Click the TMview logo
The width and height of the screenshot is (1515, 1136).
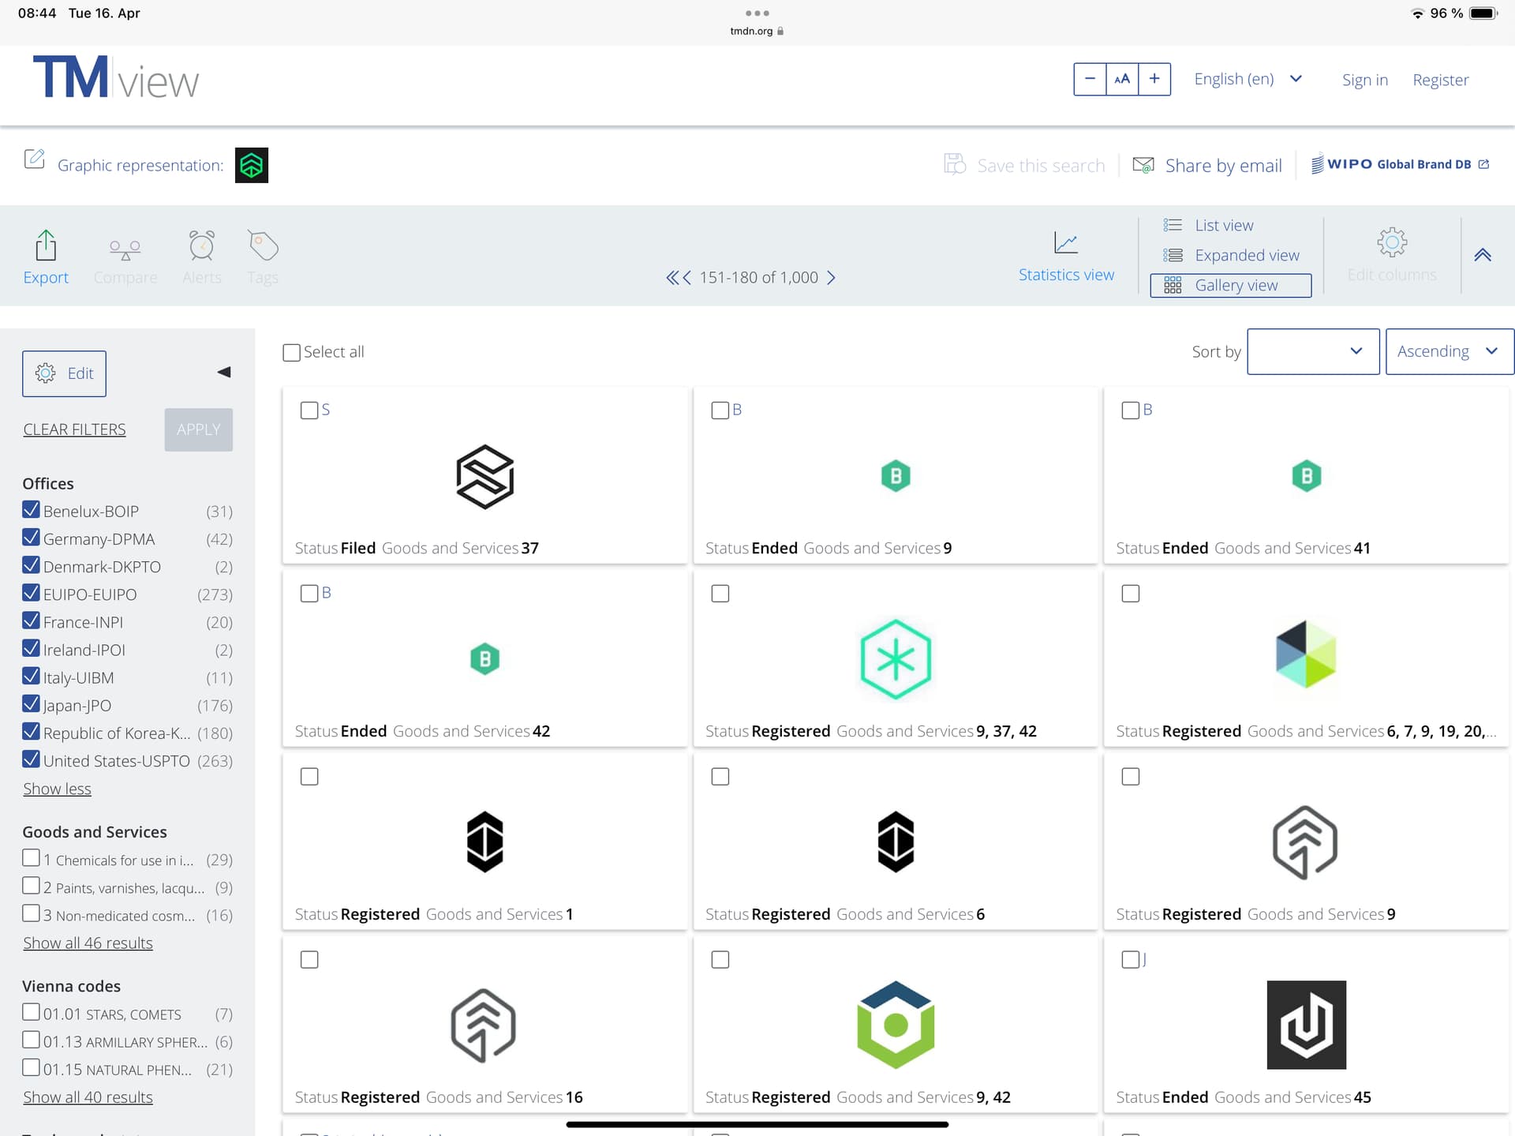pos(115,78)
